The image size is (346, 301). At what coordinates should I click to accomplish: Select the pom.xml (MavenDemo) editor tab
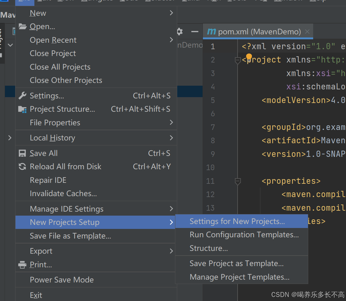(x=258, y=32)
